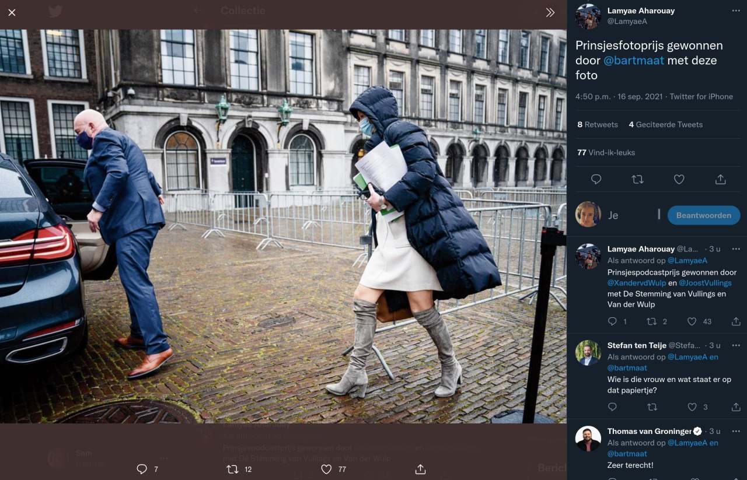This screenshot has width=747, height=480.
Task: Open Thomas van Groningen's profile avatar
Action: coord(588,439)
